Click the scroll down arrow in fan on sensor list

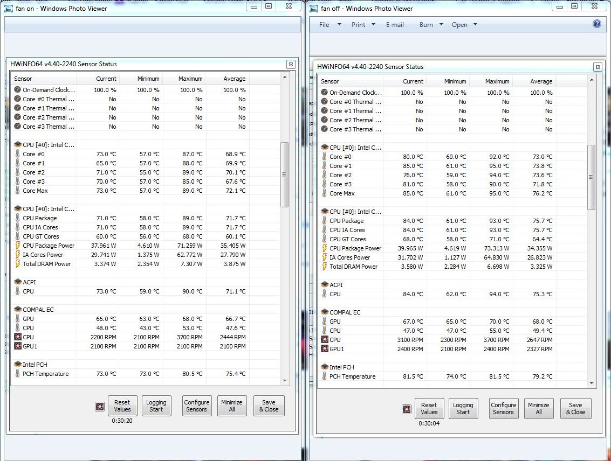[x=284, y=380]
